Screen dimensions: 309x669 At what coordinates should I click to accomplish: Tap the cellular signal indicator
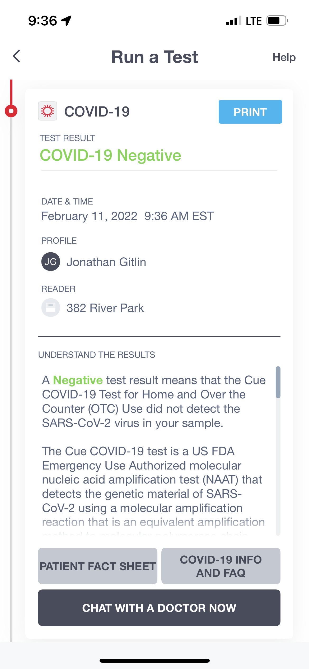(x=232, y=21)
